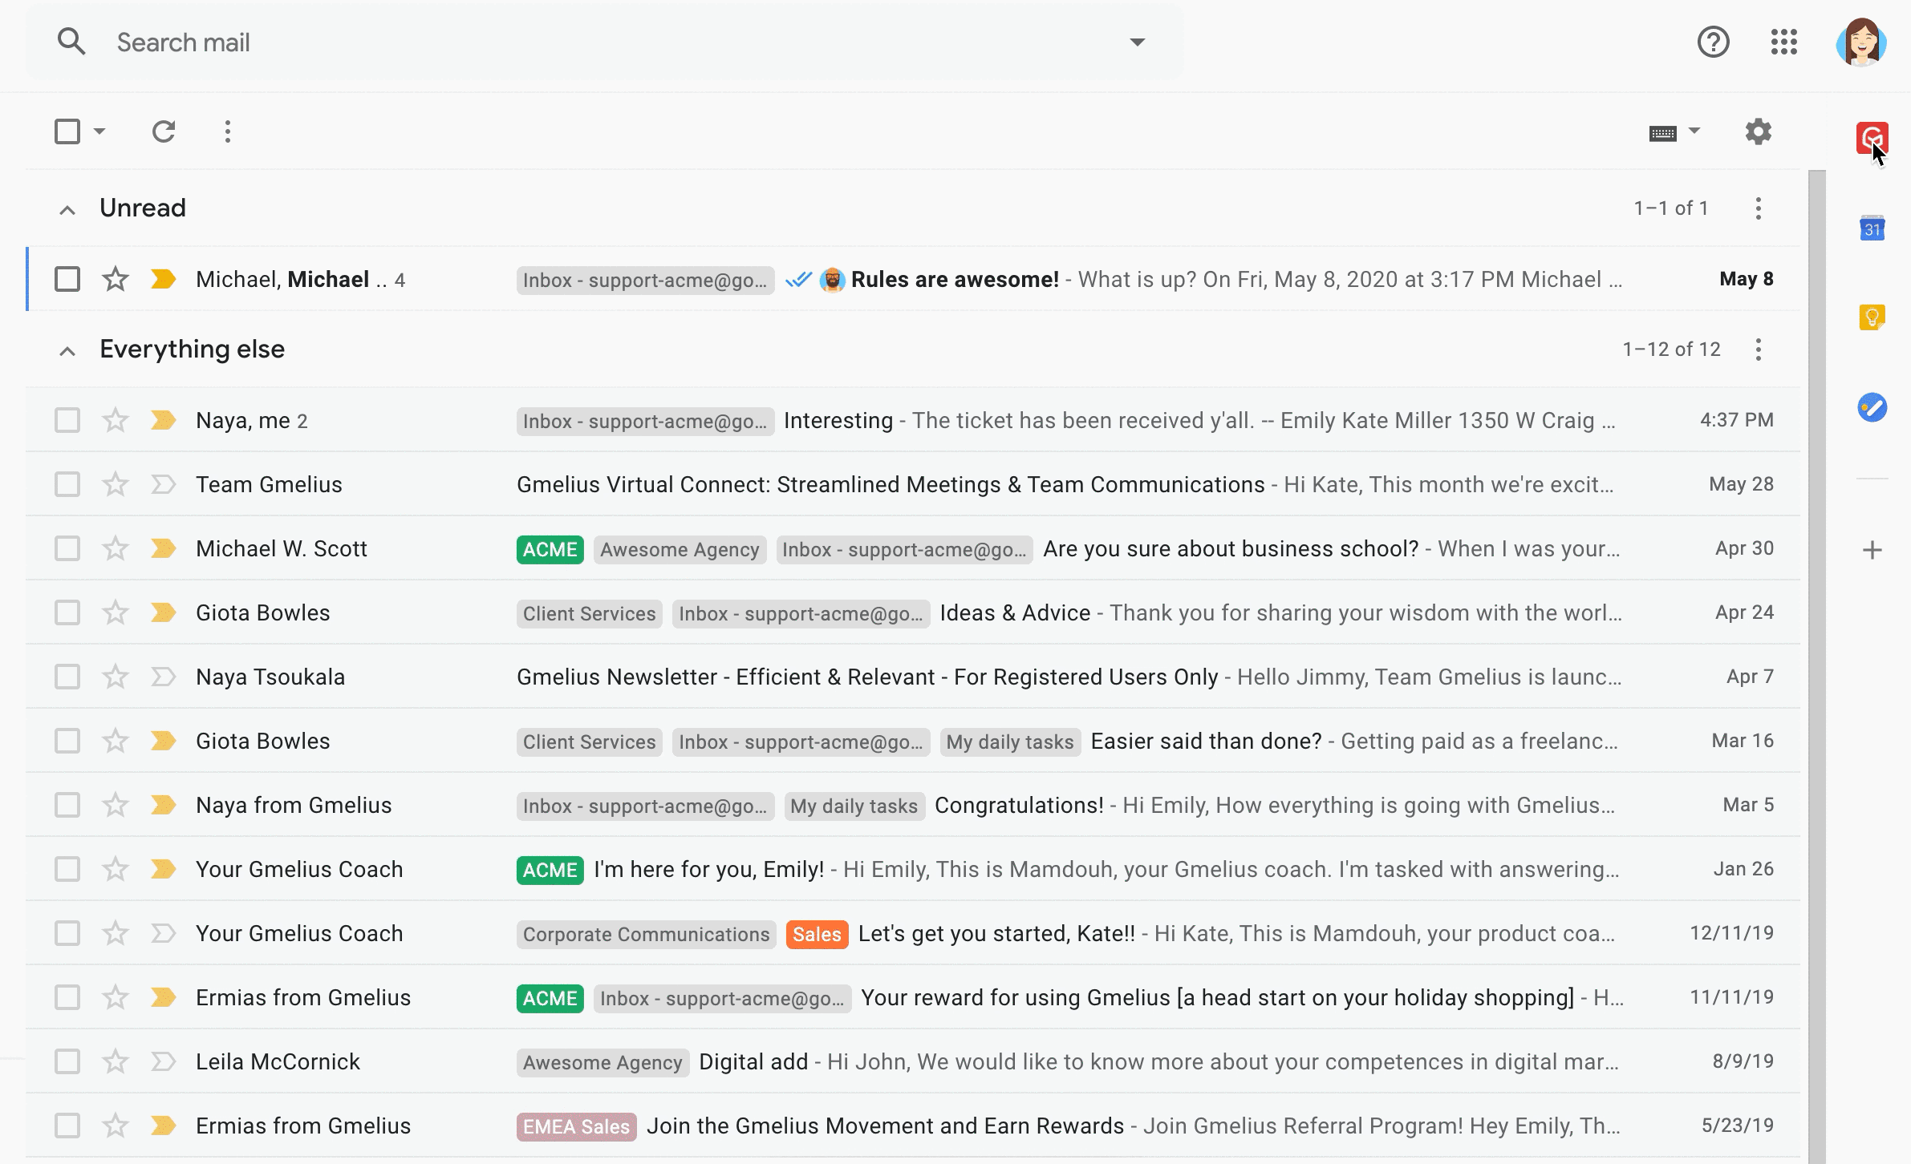Select the Leila McCornick email checkbox
Screen dimensions: 1911x1164
click(x=67, y=1061)
